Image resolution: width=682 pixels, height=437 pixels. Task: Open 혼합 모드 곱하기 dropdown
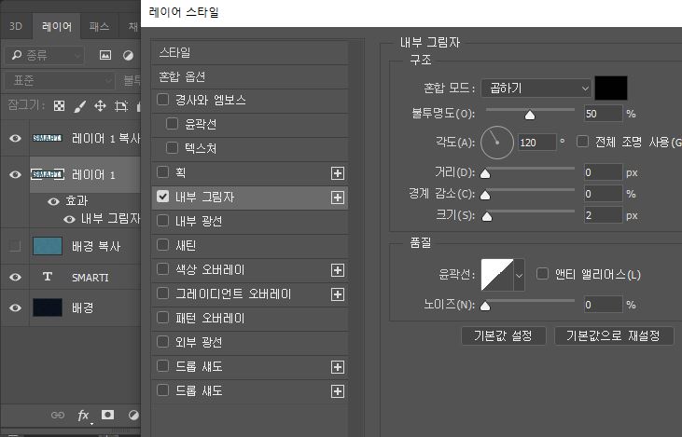tap(536, 89)
